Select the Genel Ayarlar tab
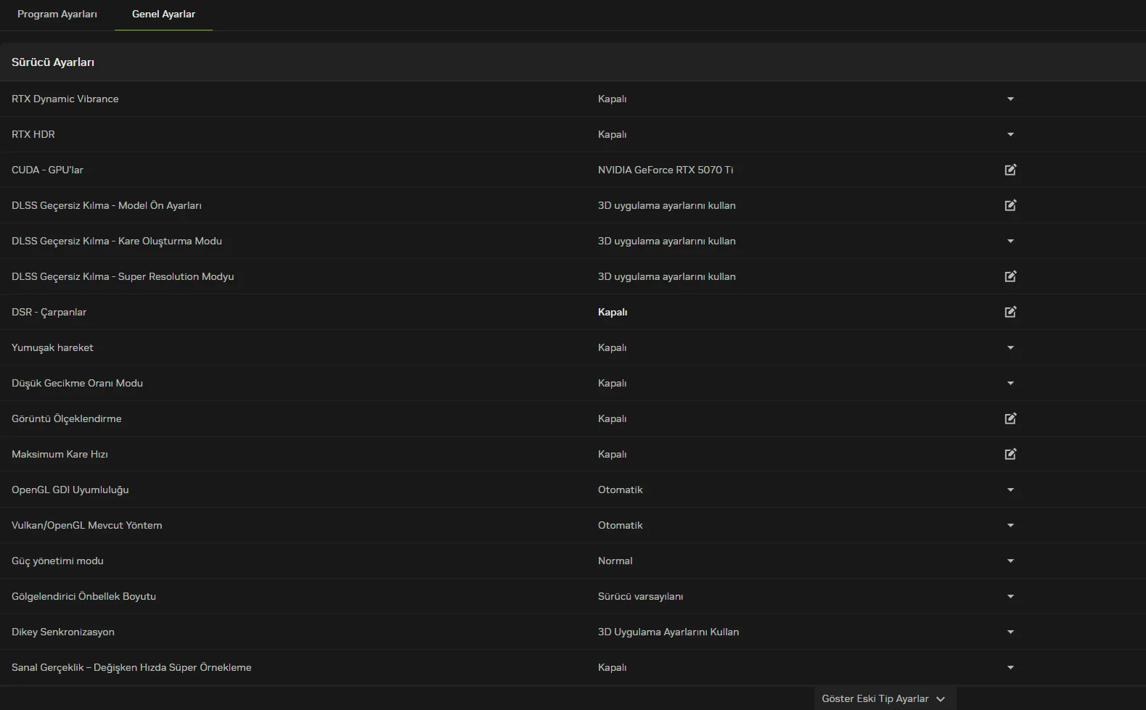 click(163, 15)
